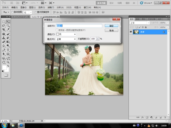Open Layers panel blend mode dropdown
The image size is (171, 128).
(x=140, y=23)
